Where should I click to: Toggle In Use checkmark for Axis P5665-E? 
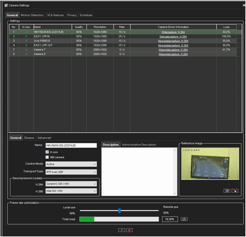26,41
